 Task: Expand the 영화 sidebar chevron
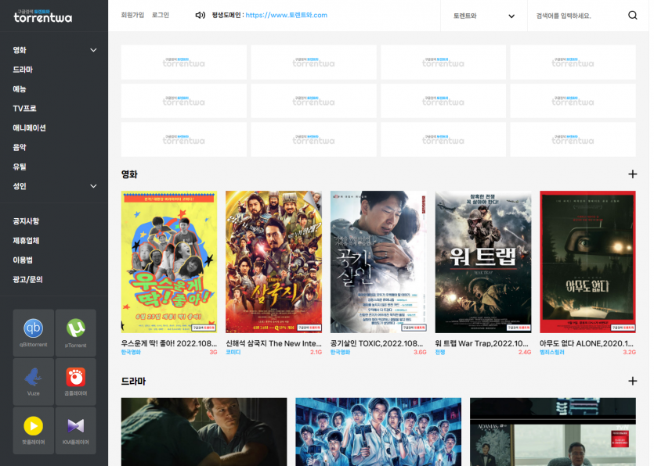tap(93, 50)
